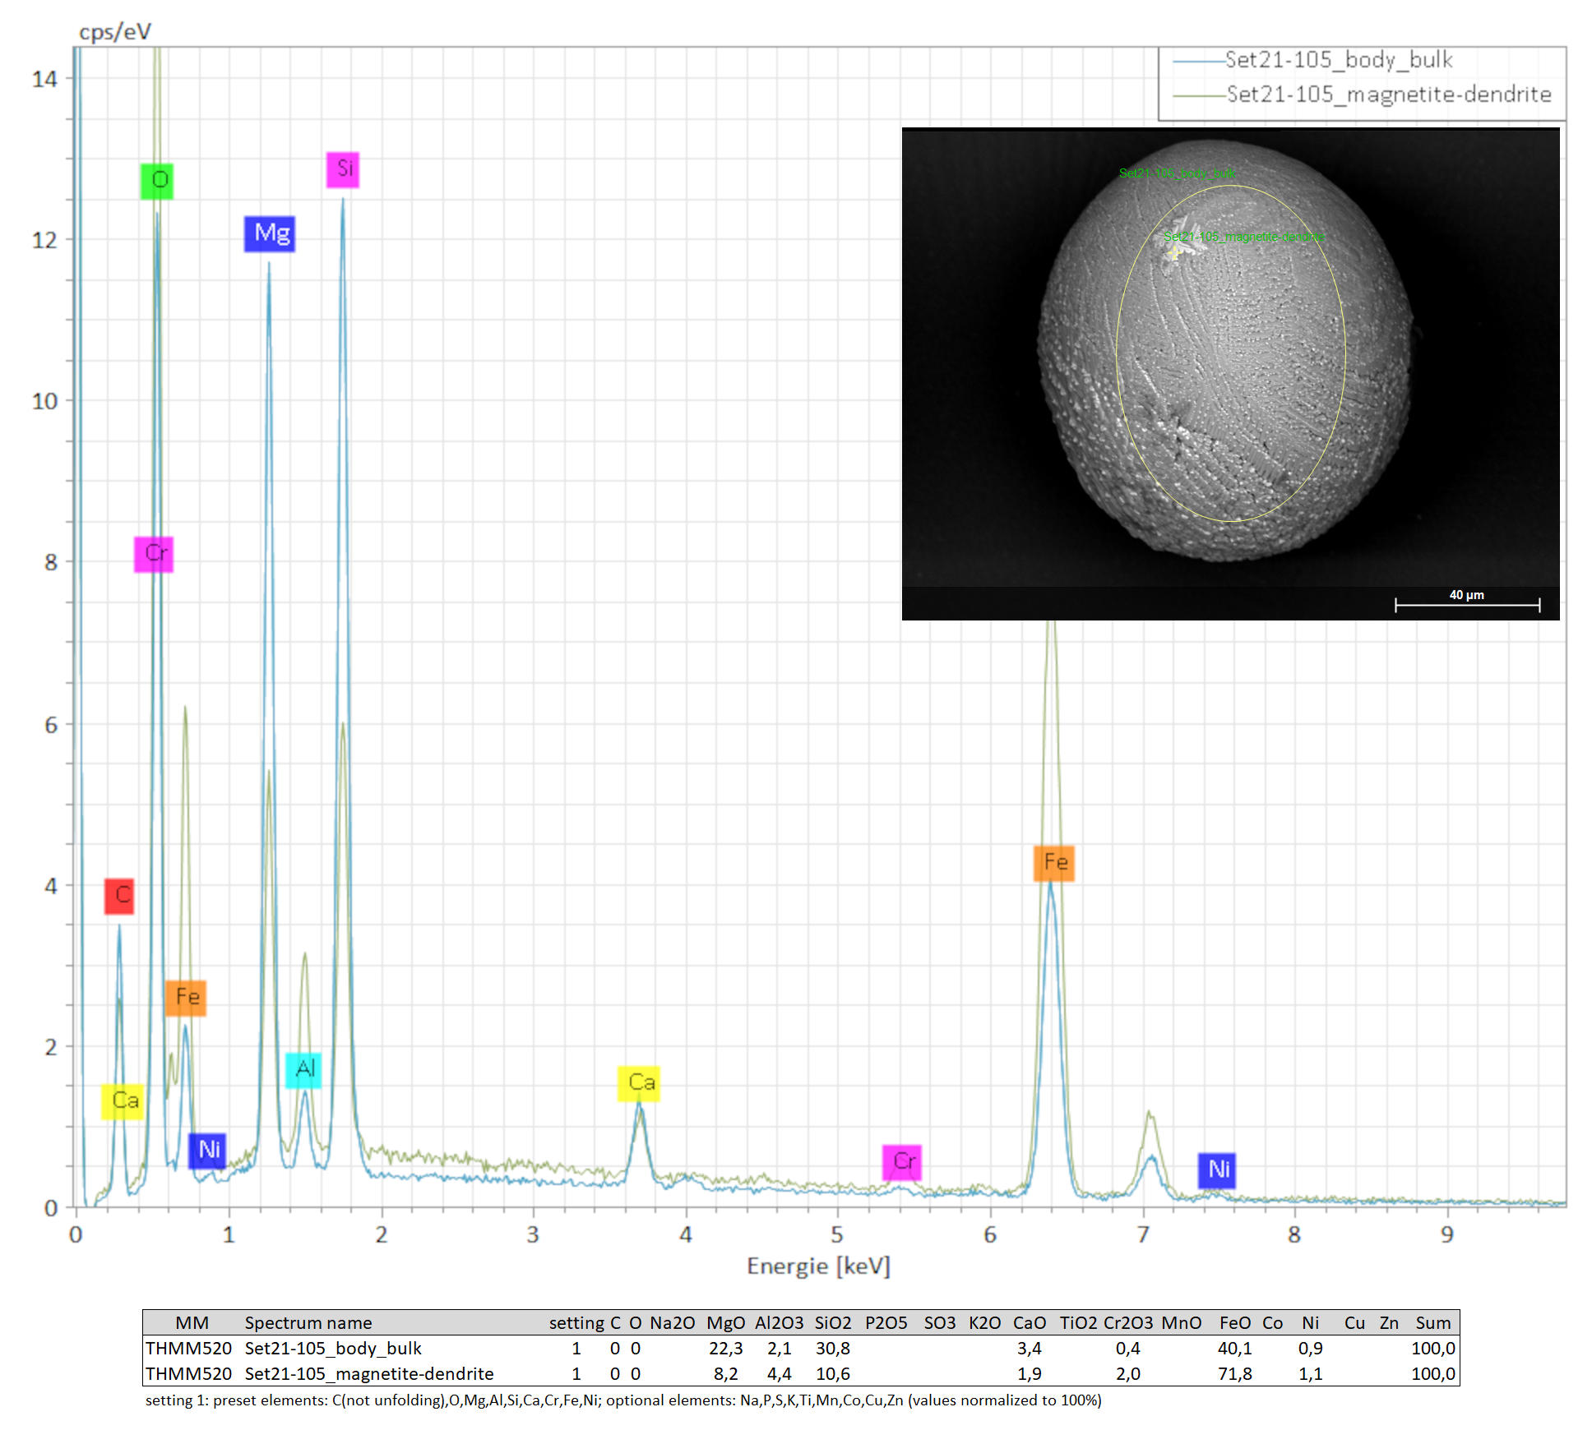Viewport: 1592px width, 1453px height.
Task: Click the yellow Ca label near 3.7 keV
Action: [x=639, y=1082]
